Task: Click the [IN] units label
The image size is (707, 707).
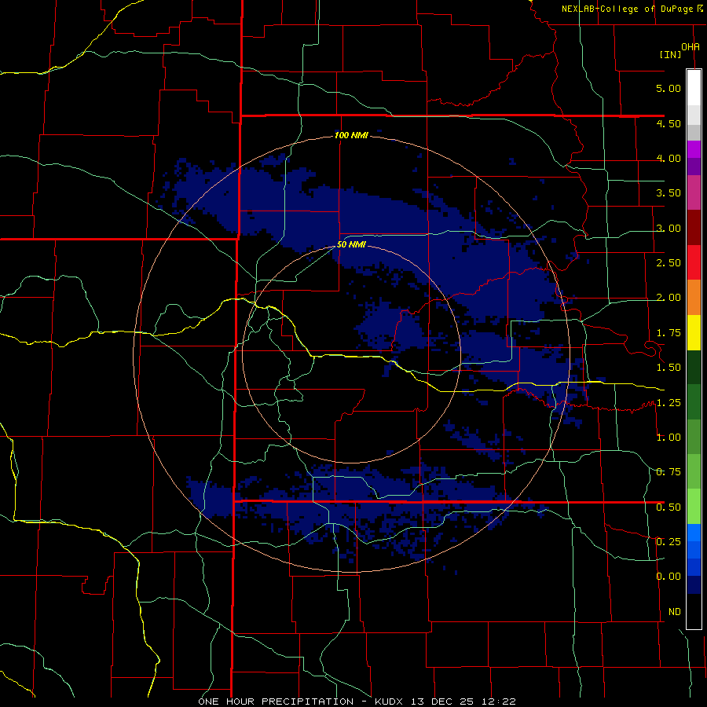Action: tap(670, 54)
